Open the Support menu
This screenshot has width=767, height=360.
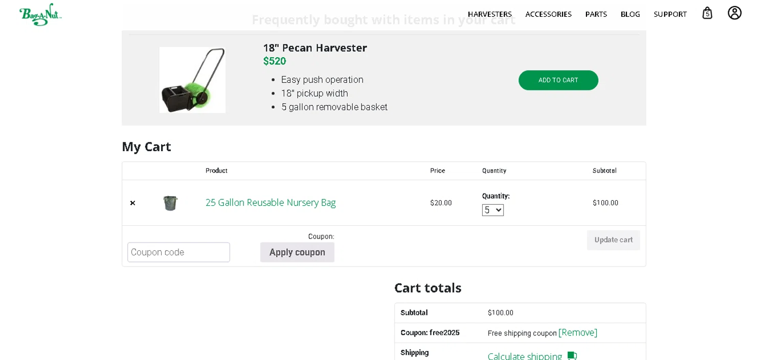coord(670,14)
